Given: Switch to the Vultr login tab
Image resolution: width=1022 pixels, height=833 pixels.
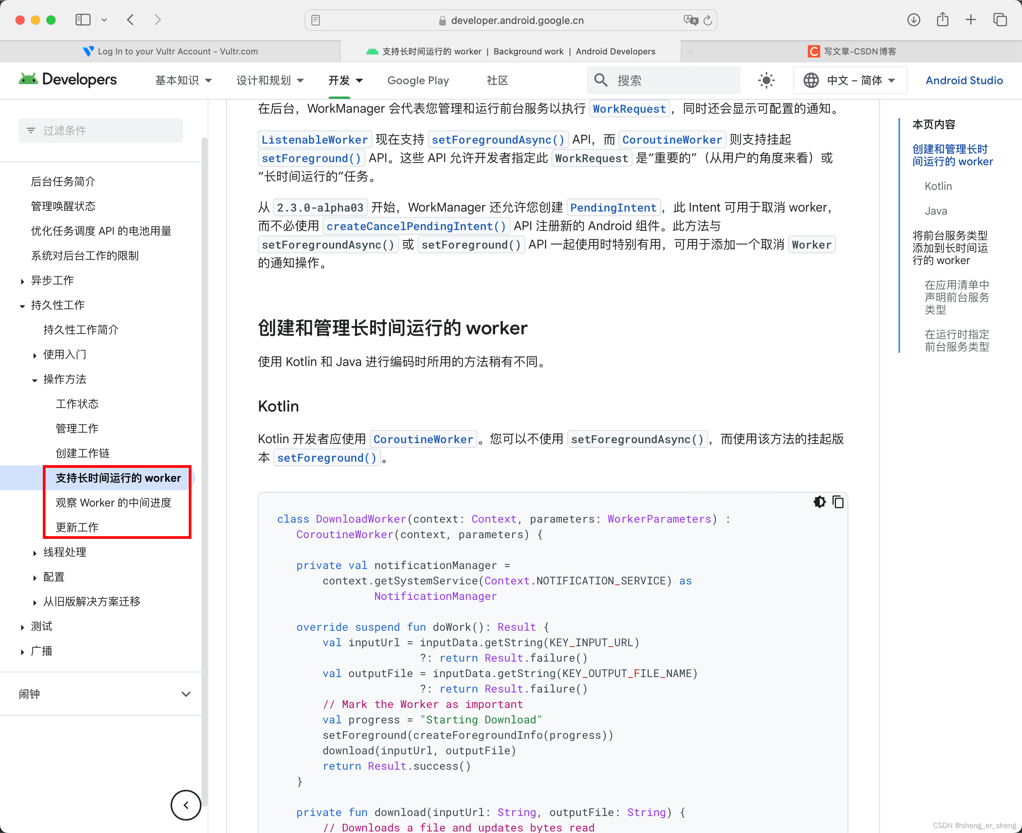Looking at the screenshot, I should (x=170, y=51).
